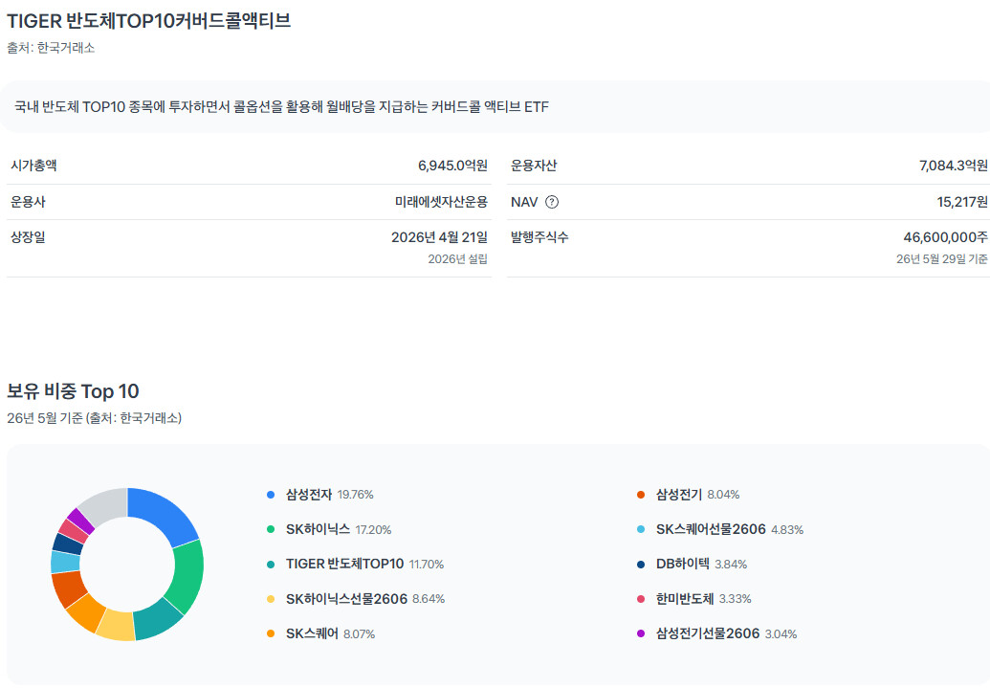This screenshot has width=990, height=688.
Task: Click the 19.76% weight value
Action: tap(356, 495)
